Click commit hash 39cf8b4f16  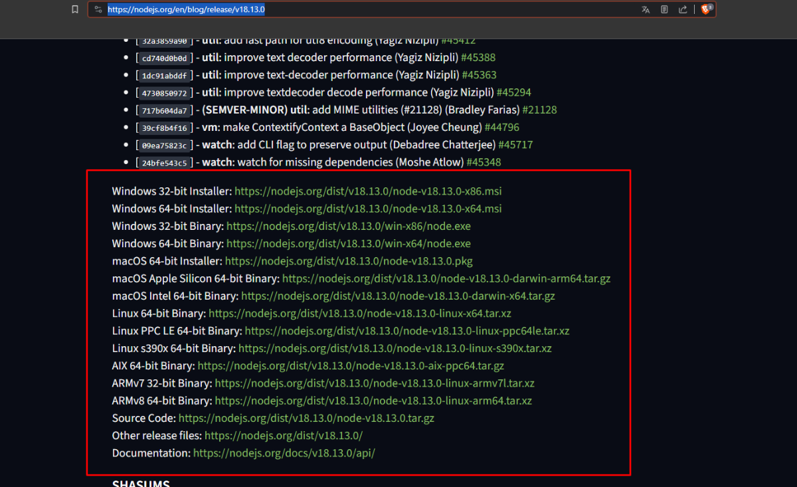pyautogui.click(x=164, y=127)
